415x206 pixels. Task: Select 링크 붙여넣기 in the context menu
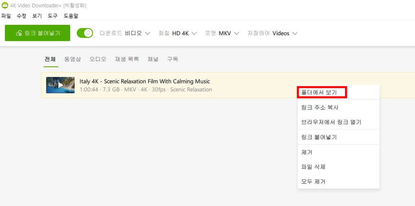[x=339, y=137]
